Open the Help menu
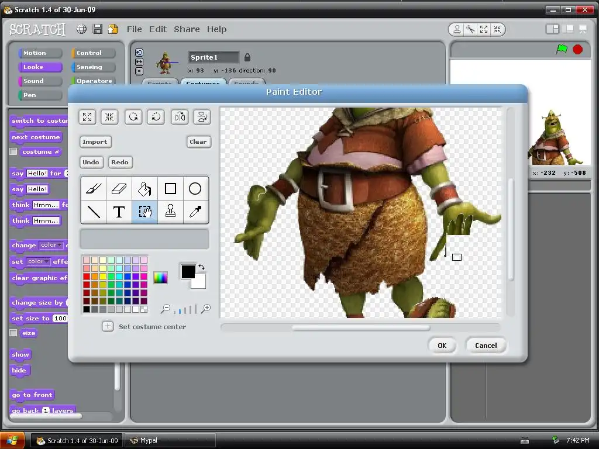This screenshot has height=449, width=599. [216, 29]
